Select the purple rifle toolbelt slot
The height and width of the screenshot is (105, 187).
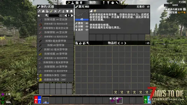(112, 100)
